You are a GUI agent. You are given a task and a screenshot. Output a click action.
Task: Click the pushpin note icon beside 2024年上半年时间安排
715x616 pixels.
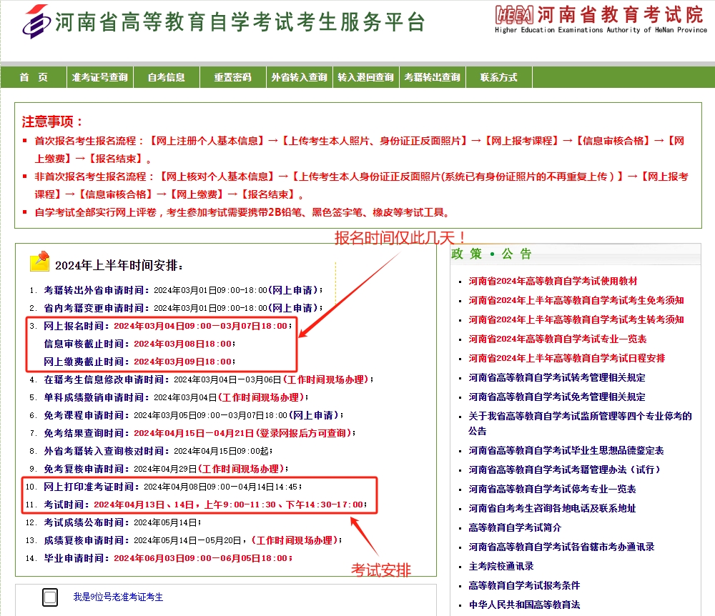pos(39,262)
